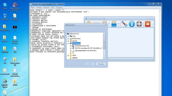The height and width of the screenshot is (96, 172).
Task: Click Notepad vertical scrollbar up arrow
Action: [x=160, y=10]
